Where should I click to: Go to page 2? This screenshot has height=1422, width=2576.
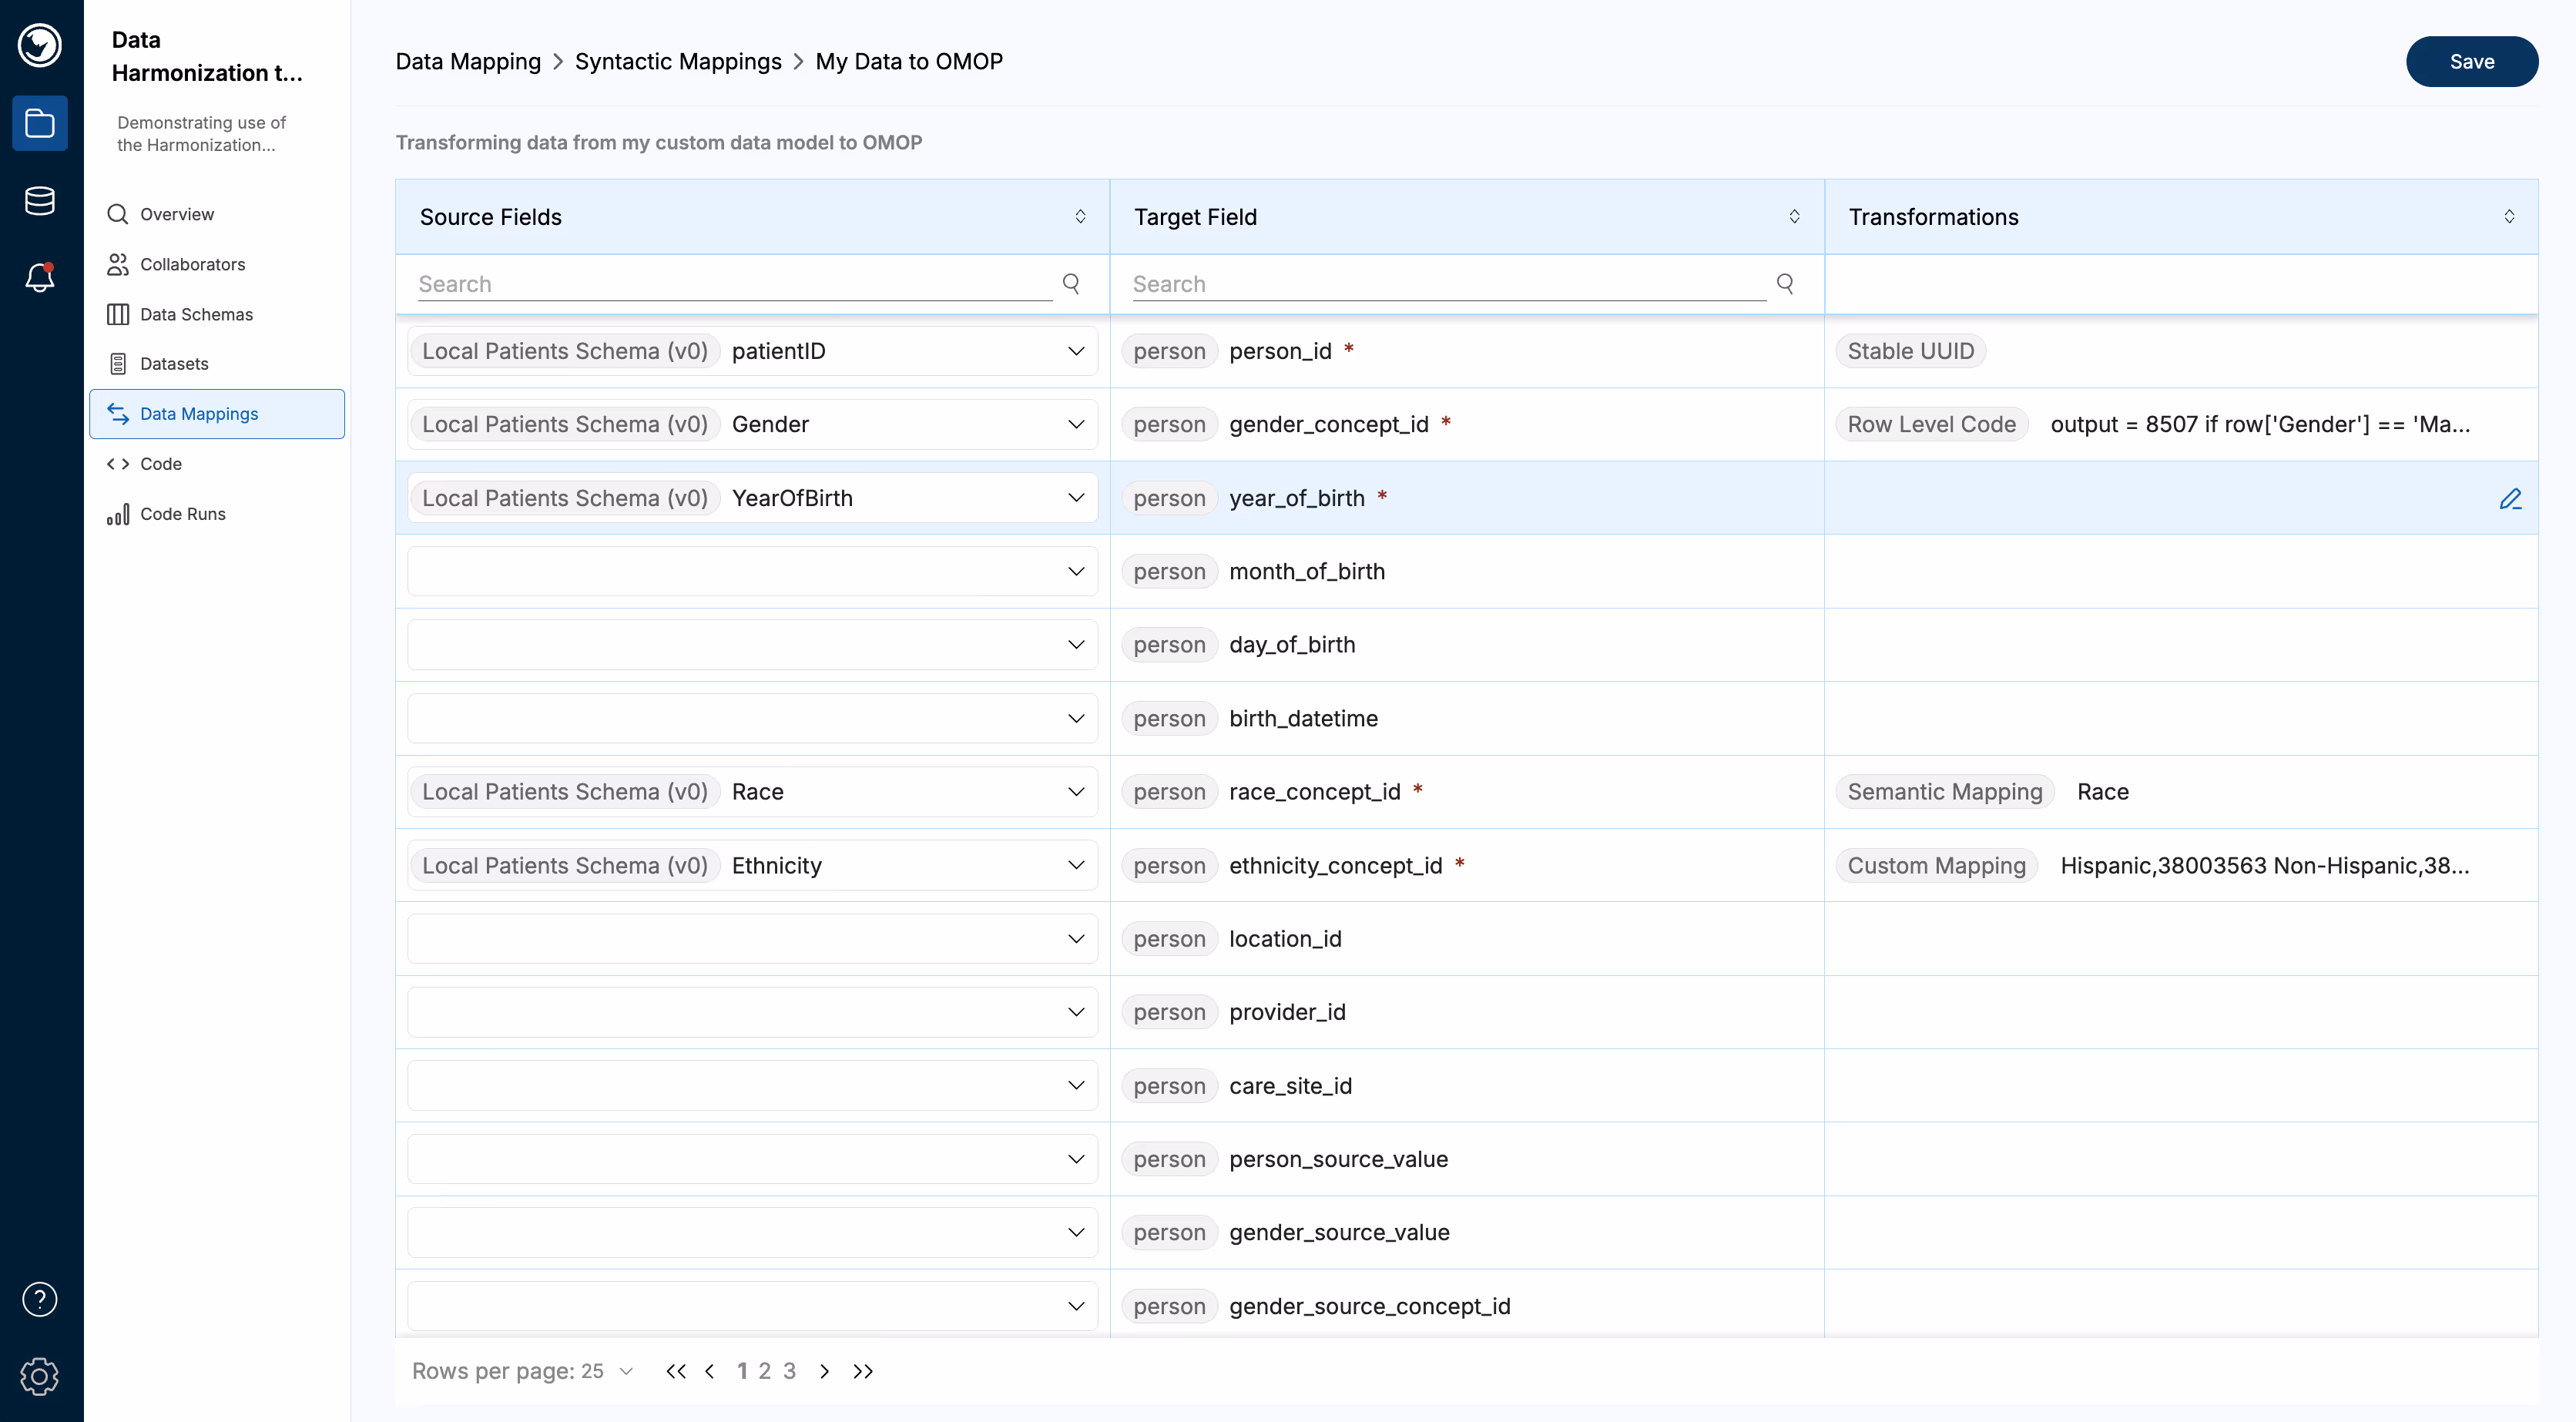coord(765,1371)
